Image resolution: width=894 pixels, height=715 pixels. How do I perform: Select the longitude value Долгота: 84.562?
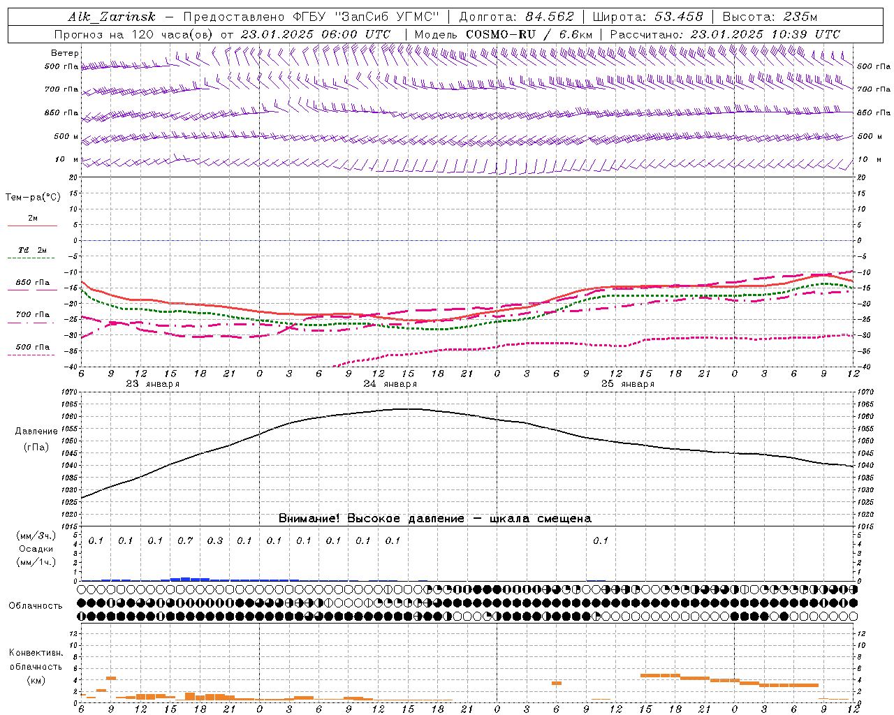click(516, 17)
